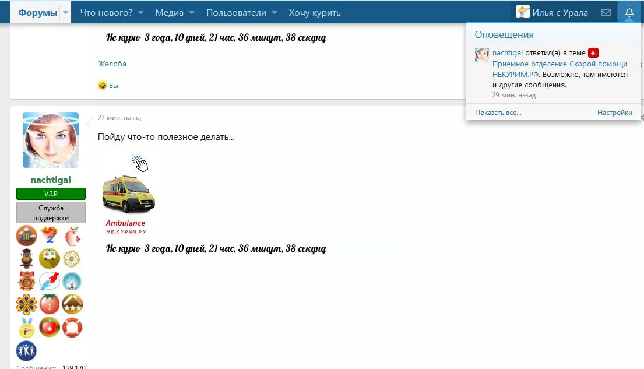Image resolution: width=644 pixels, height=369 pixels.
Task: Open the Медиа dropdown arrow
Action: point(192,12)
